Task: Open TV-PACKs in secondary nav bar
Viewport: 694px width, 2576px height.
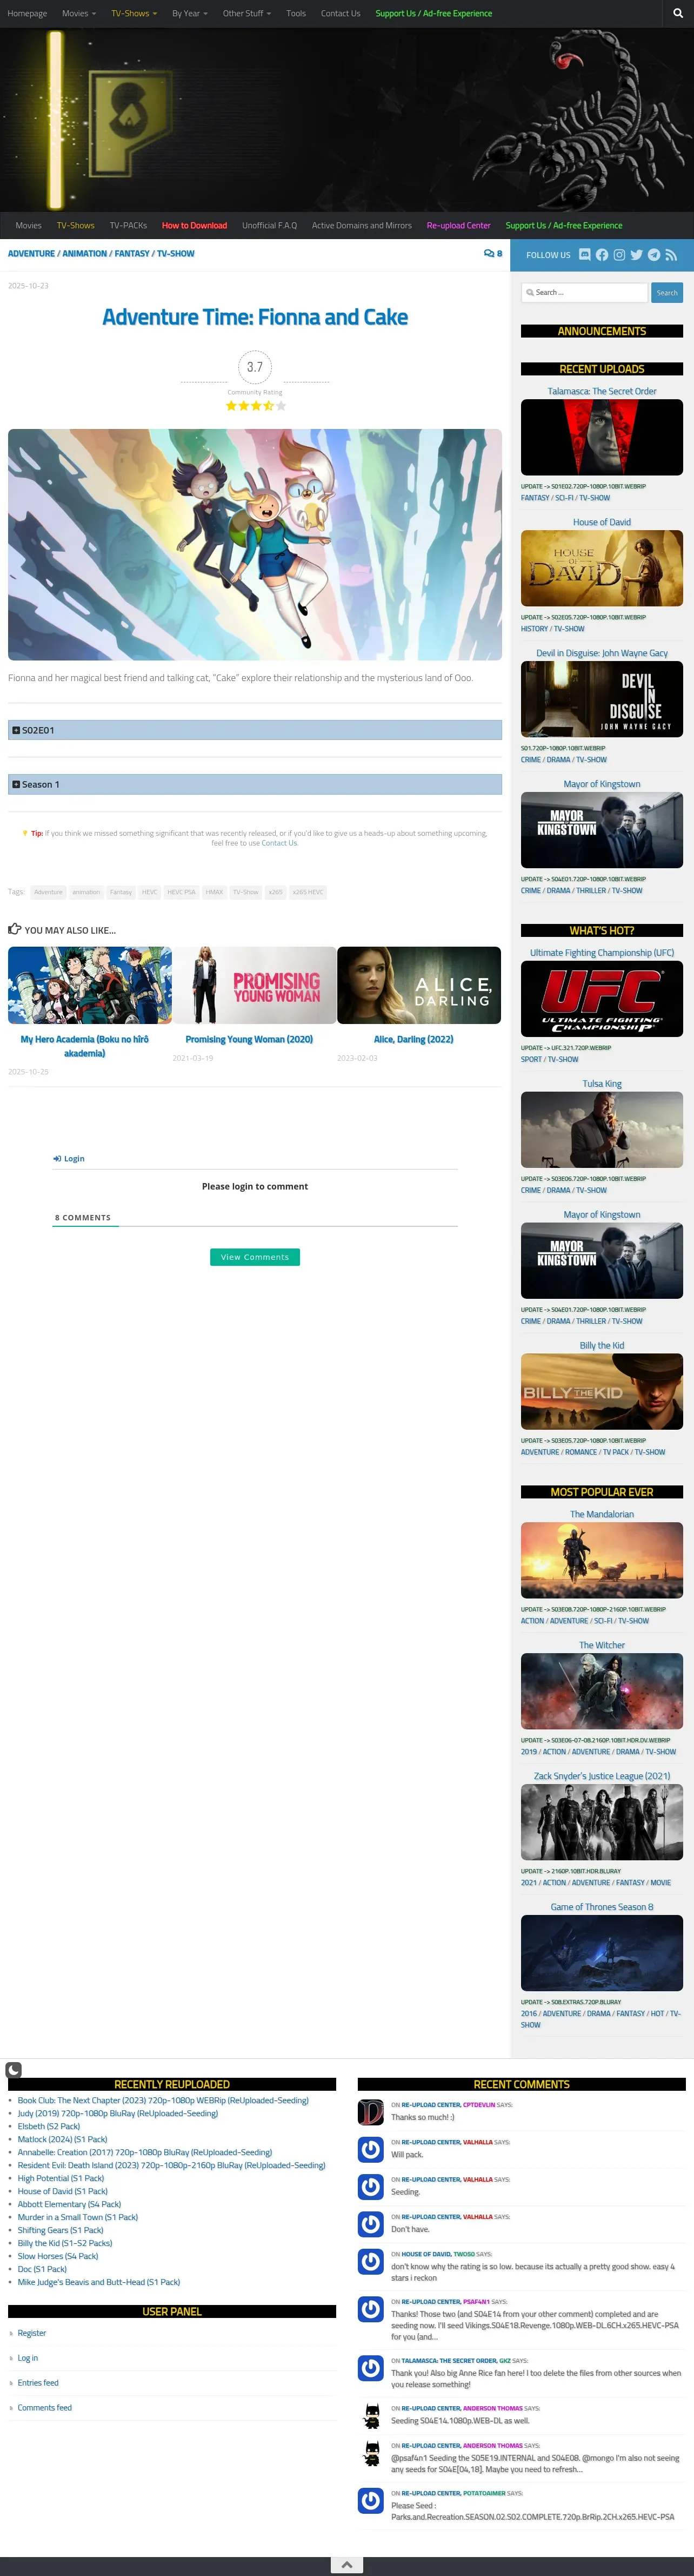Action: tap(128, 225)
